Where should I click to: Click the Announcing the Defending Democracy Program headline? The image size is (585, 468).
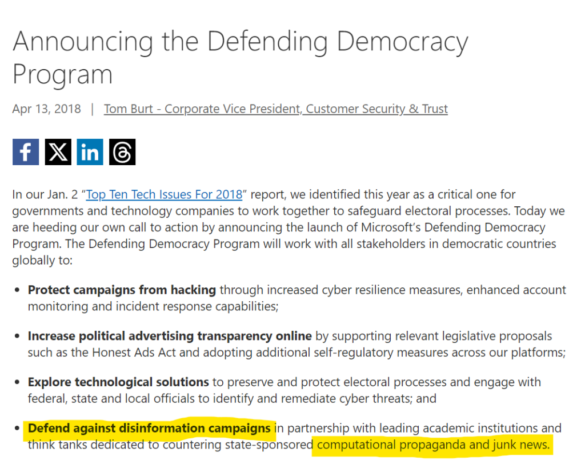pos(241,57)
